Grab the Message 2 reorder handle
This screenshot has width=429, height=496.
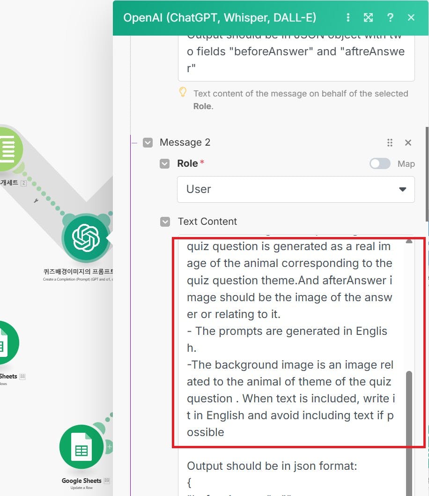(x=390, y=143)
